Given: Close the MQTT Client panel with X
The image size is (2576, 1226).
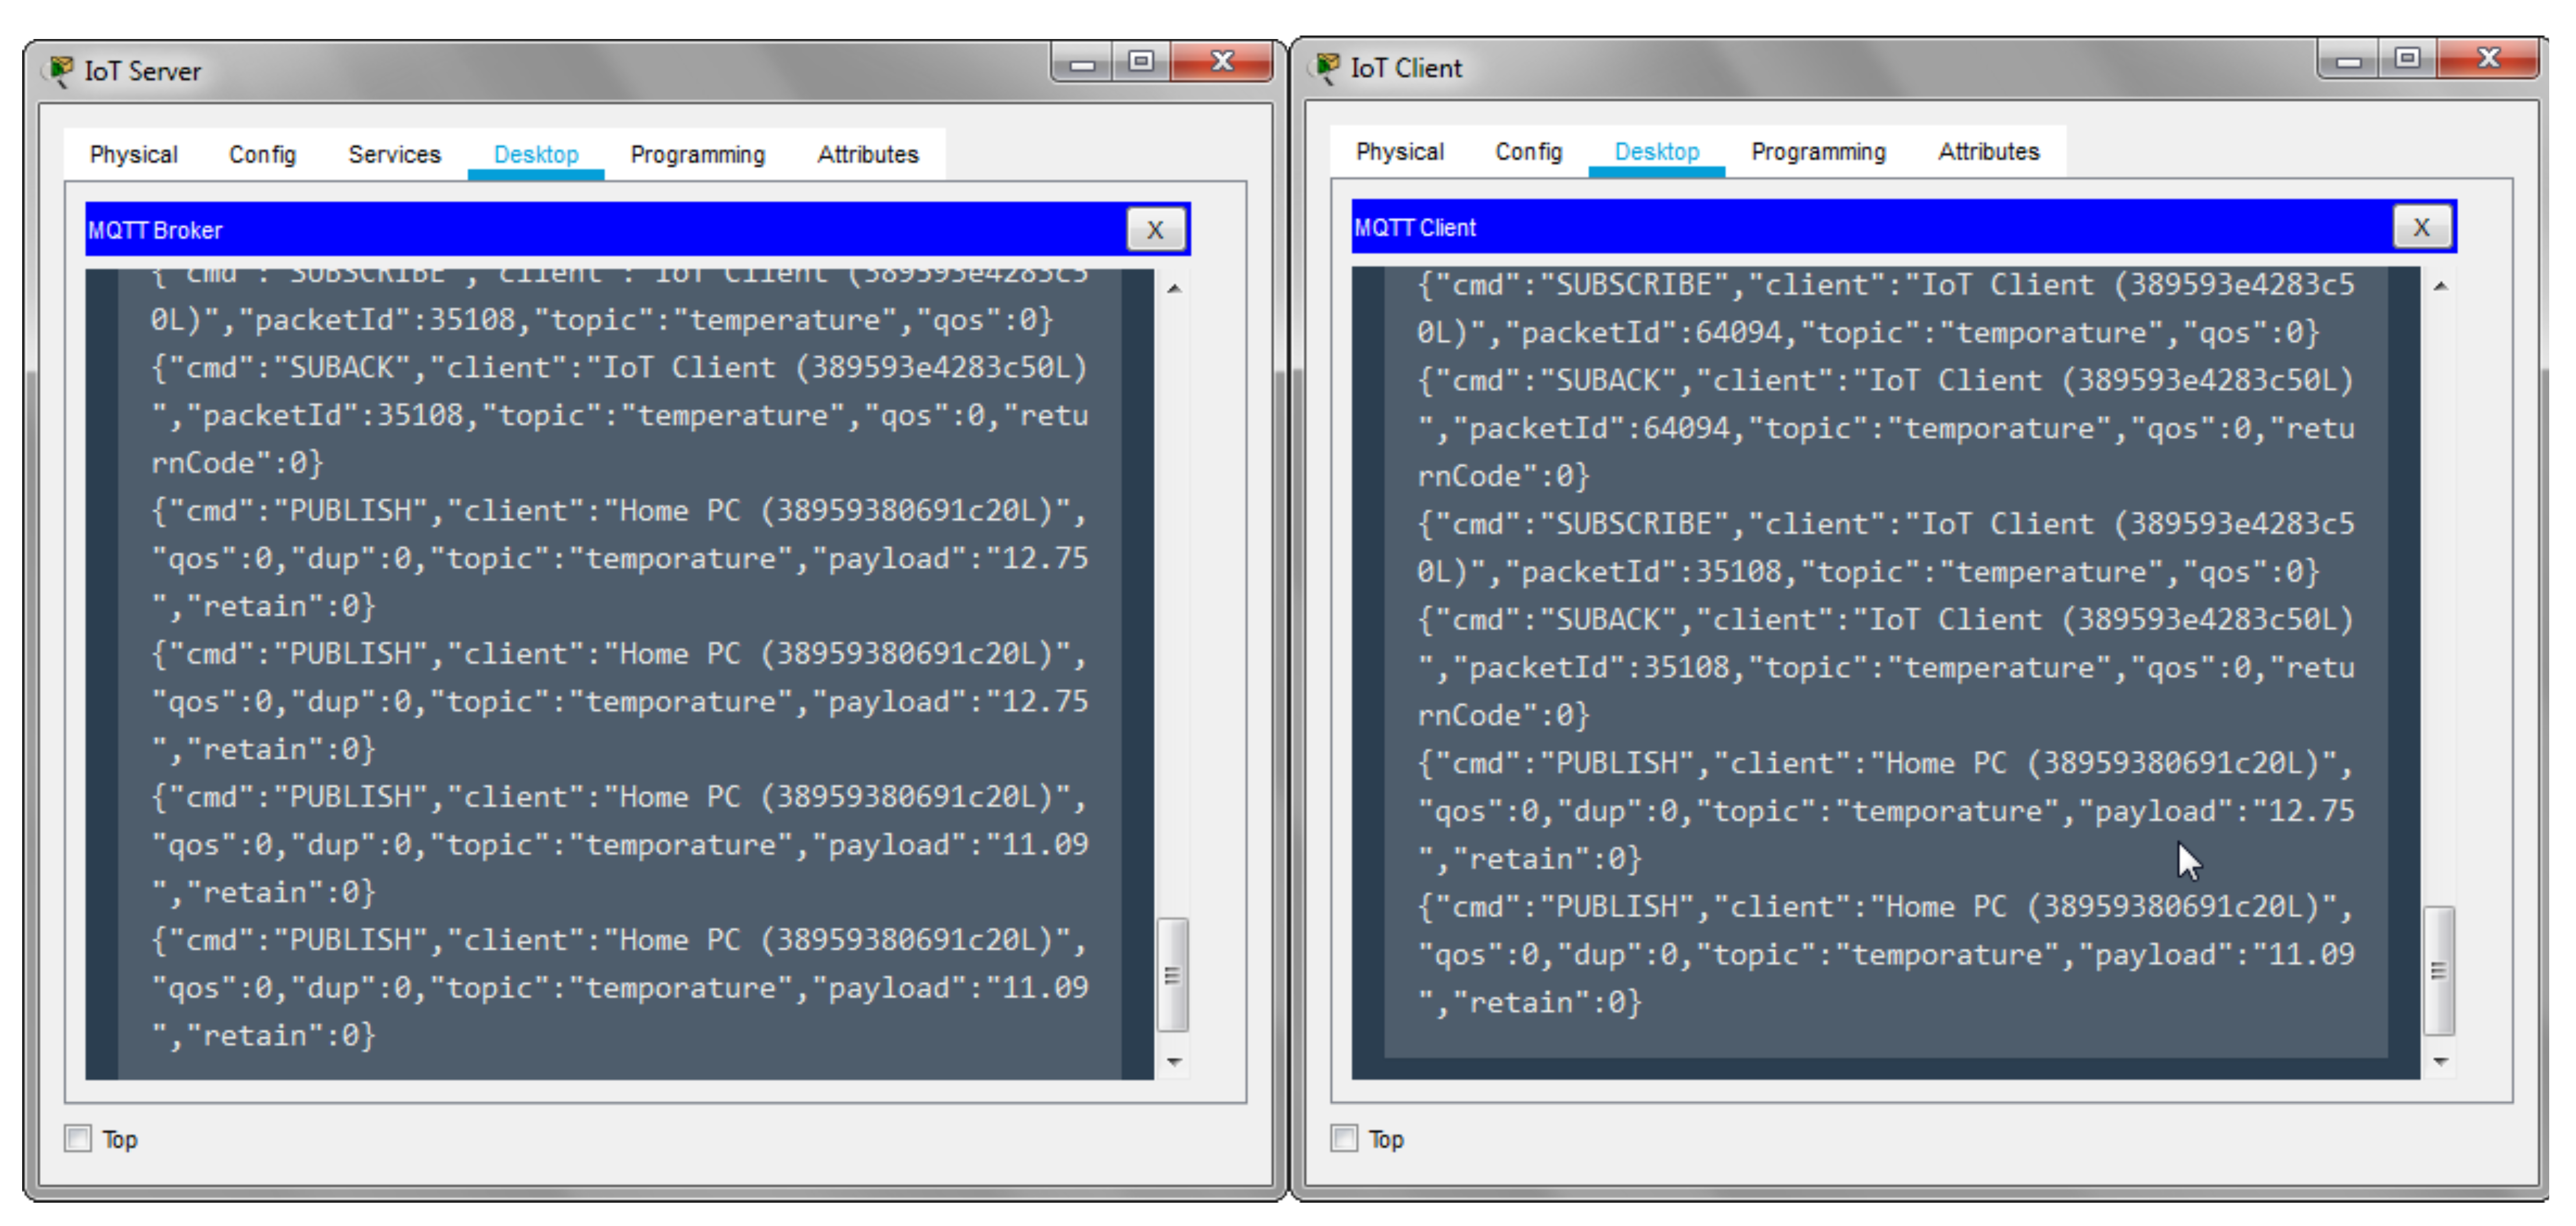Looking at the screenshot, I should coord(2420,227).
